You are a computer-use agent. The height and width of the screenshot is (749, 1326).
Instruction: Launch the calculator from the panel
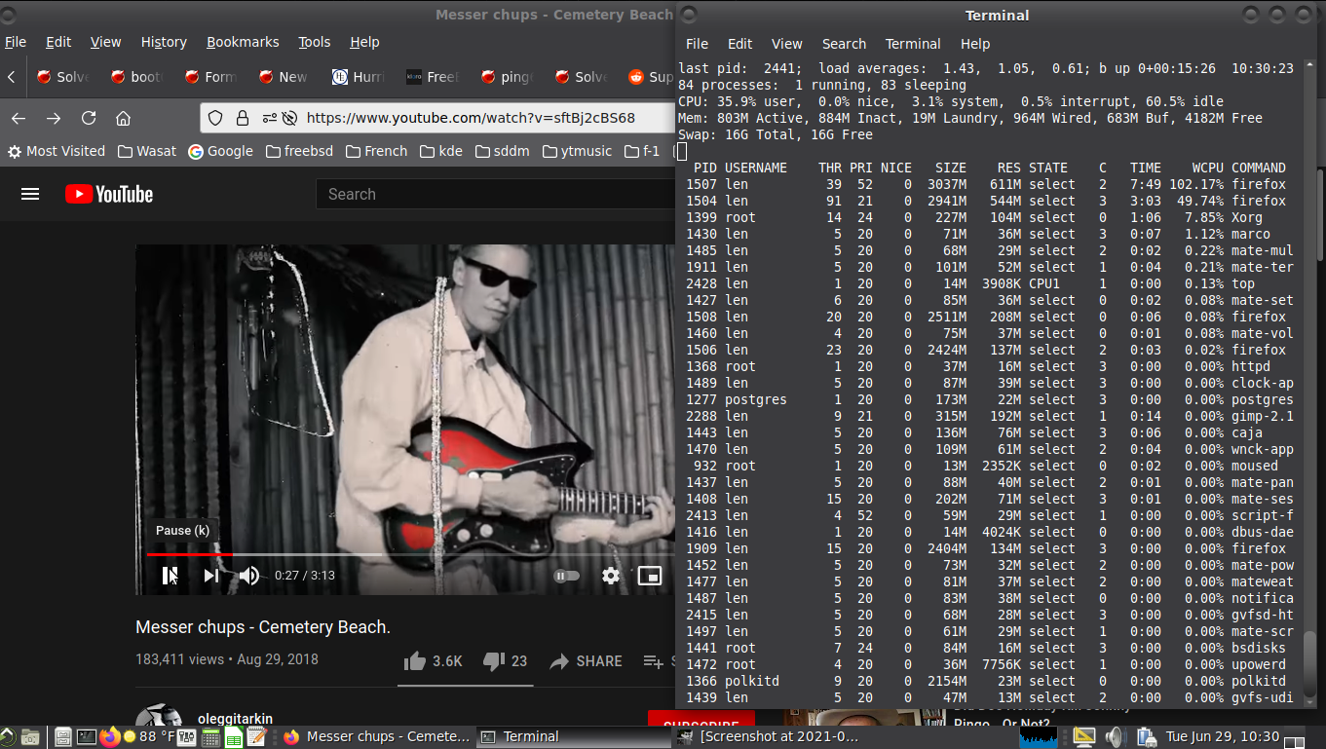(210, 737)
